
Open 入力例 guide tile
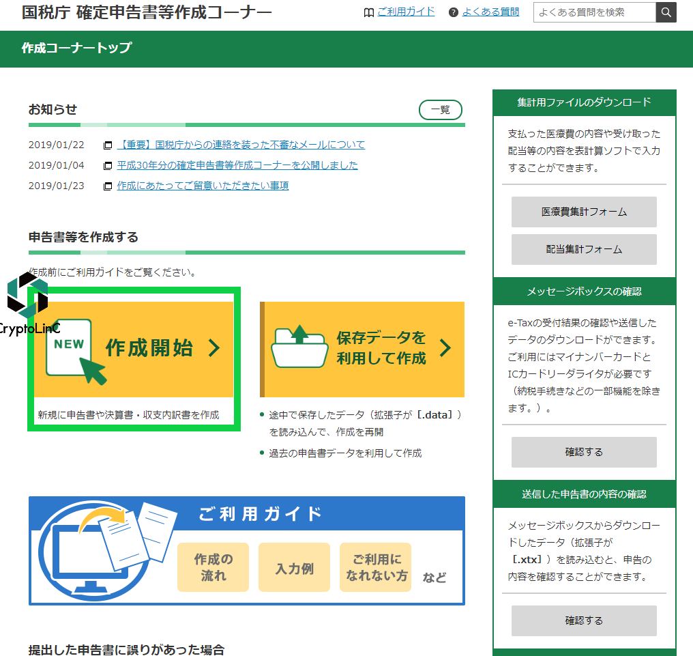295,567
